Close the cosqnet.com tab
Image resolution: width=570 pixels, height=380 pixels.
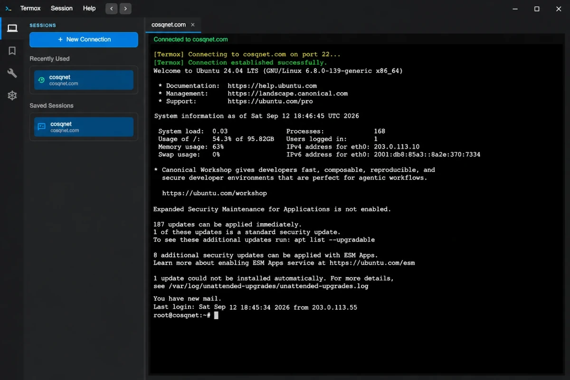(x=193, y=25)
